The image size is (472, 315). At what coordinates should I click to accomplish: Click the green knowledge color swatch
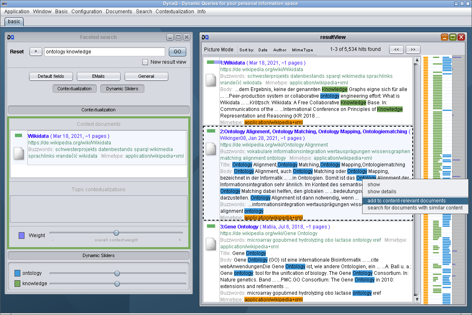tap(17, 284)
